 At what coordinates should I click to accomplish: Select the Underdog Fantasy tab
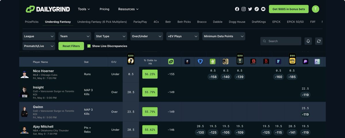(58, 22)
